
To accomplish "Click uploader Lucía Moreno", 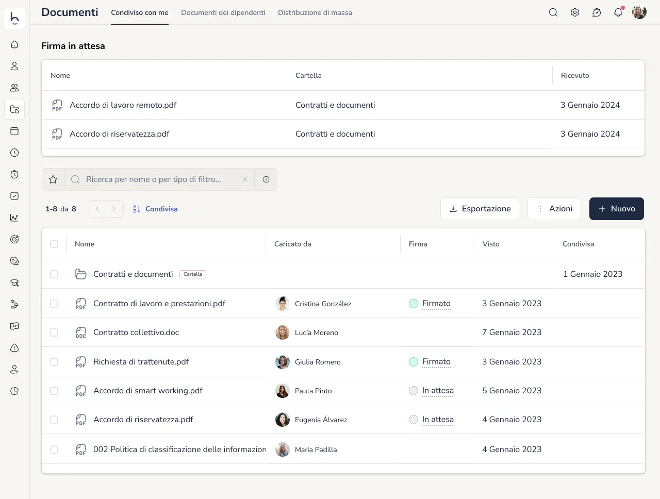I will point(317,333).
